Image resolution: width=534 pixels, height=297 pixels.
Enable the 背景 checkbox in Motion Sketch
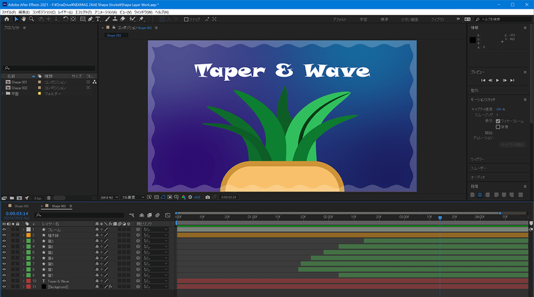coord(498,127)
